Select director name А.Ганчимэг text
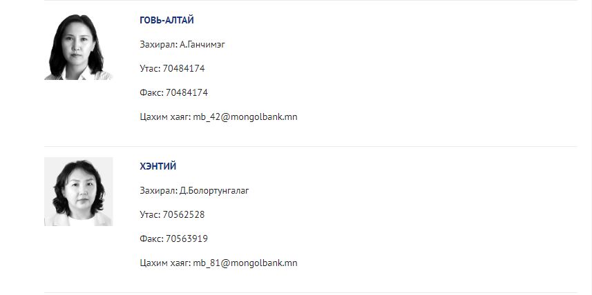Screen dimensions: 592x295 (202, 45)
